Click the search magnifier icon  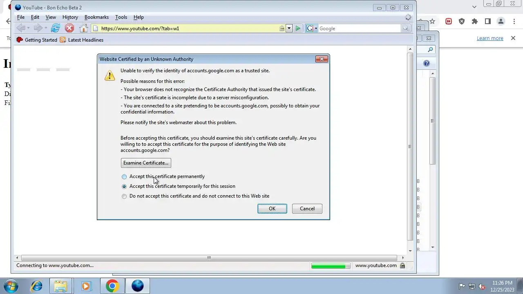[x=405, y=28]
